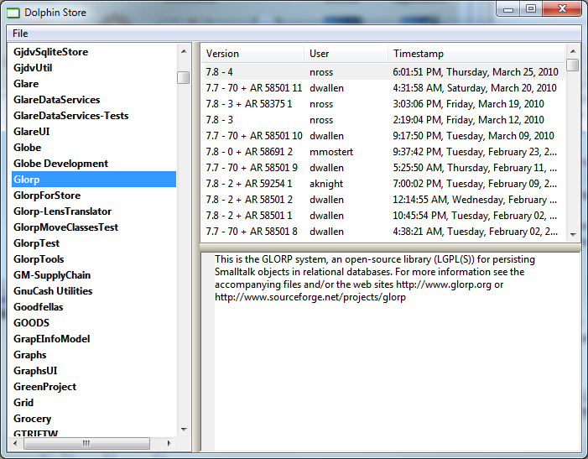Select version 7.7 - 70 + AR 58501 10
588x459 pixels.
(x=383, y=136)
